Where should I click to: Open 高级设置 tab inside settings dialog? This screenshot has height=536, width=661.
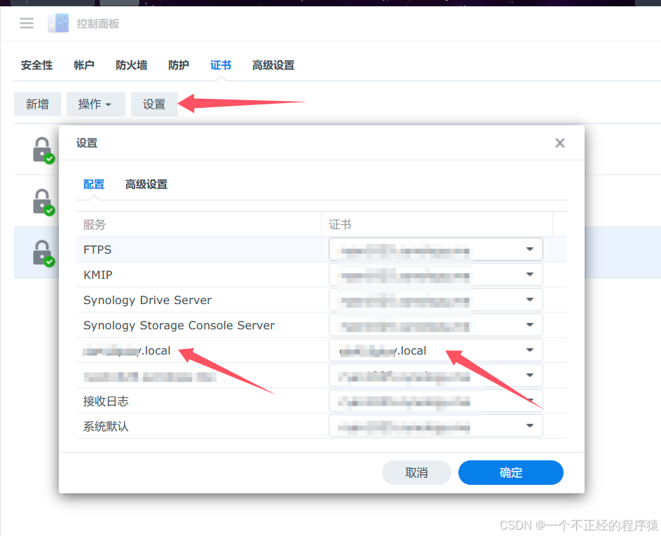point(146,184)
